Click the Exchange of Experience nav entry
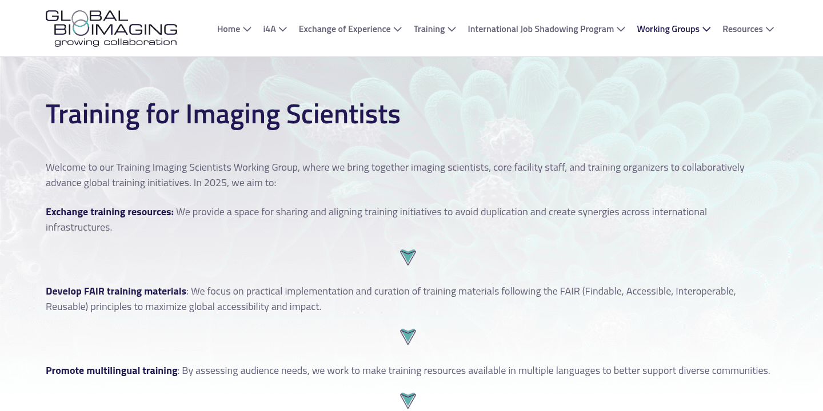This screenshot has width=823, height=411. coord(344,29)
